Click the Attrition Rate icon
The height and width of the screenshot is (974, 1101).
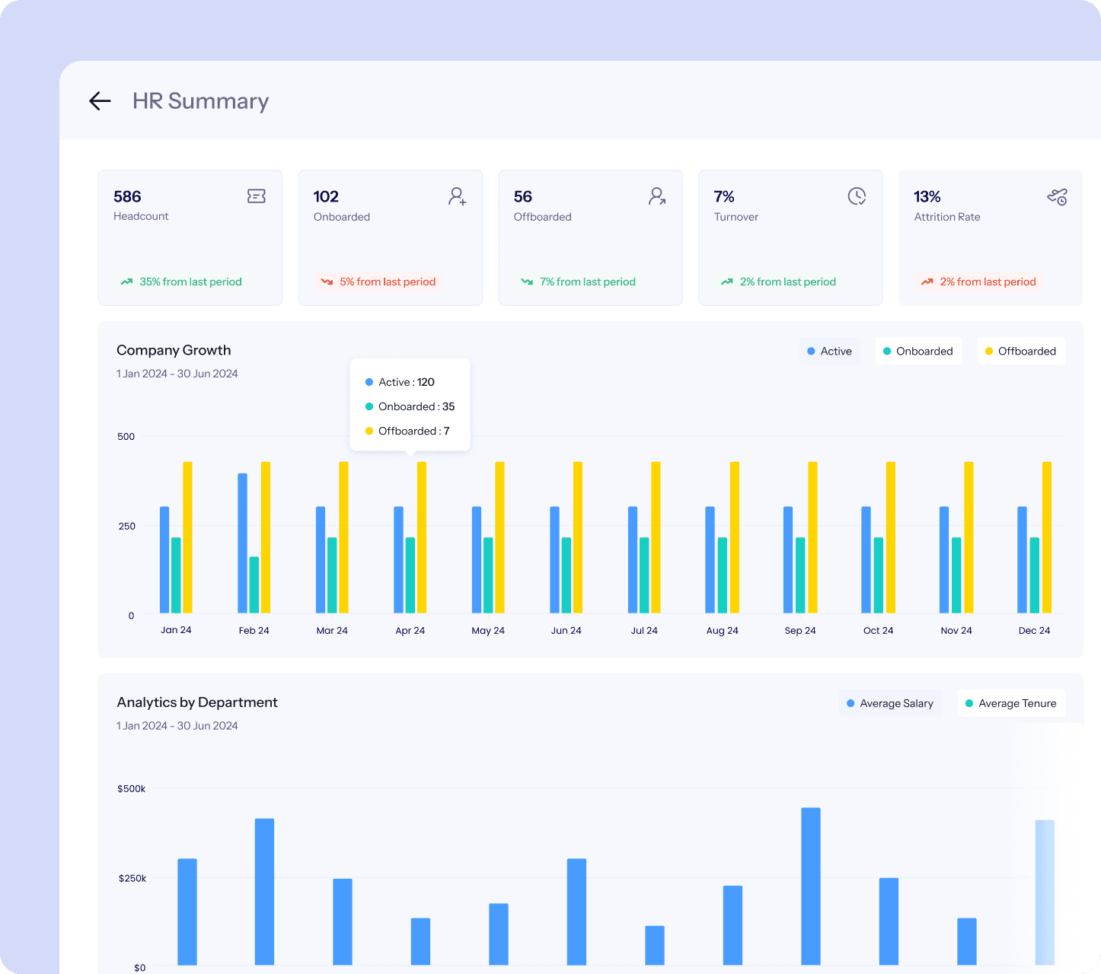[1057, 197]
